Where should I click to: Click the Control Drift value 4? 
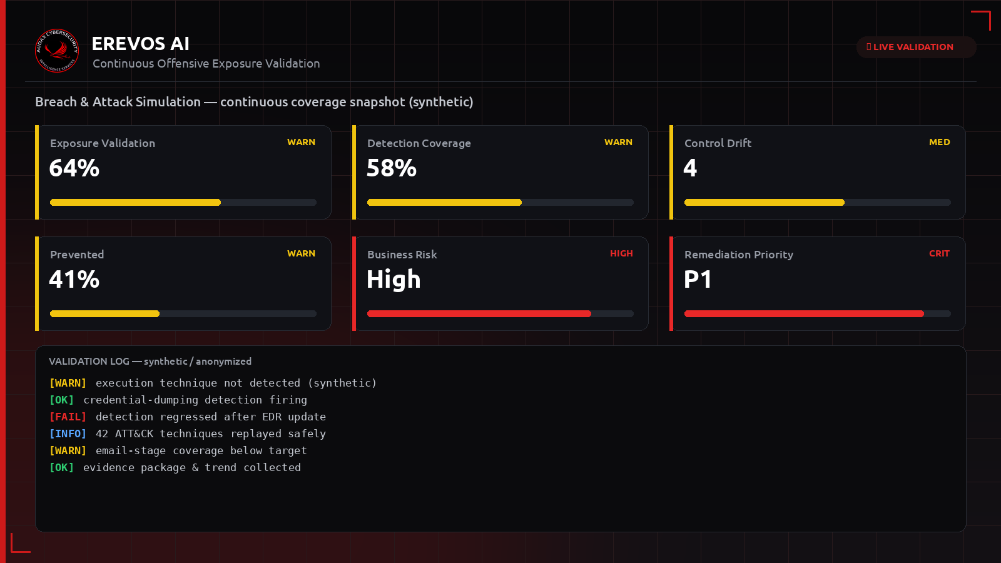[x=690, y=168]
